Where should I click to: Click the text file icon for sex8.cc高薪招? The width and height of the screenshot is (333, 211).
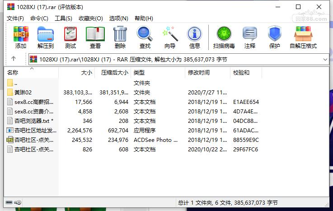(x=10, y=102)
